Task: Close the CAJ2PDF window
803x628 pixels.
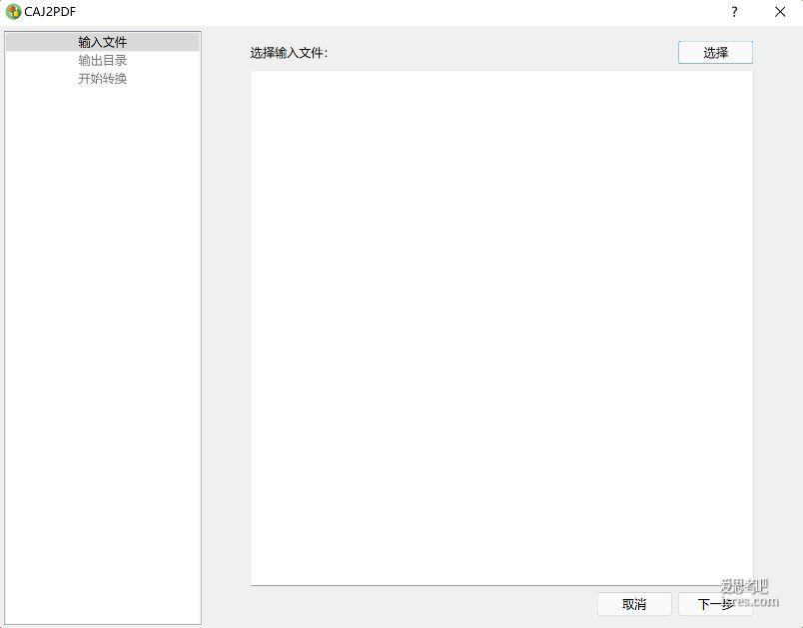Action: (780, 12)
